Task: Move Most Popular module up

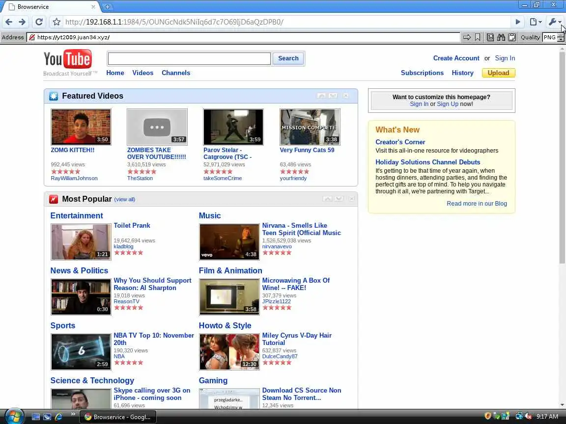Action: [x=327, y=199]
